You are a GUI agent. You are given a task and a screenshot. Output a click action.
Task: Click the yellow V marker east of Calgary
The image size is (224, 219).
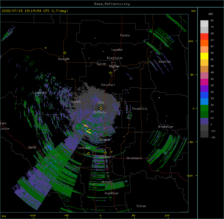[111, 152]
